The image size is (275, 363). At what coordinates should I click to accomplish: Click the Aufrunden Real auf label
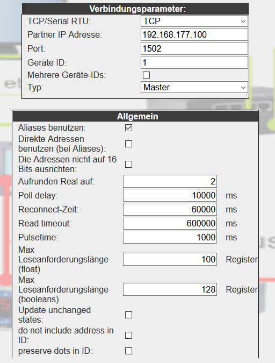pos(56,181)
